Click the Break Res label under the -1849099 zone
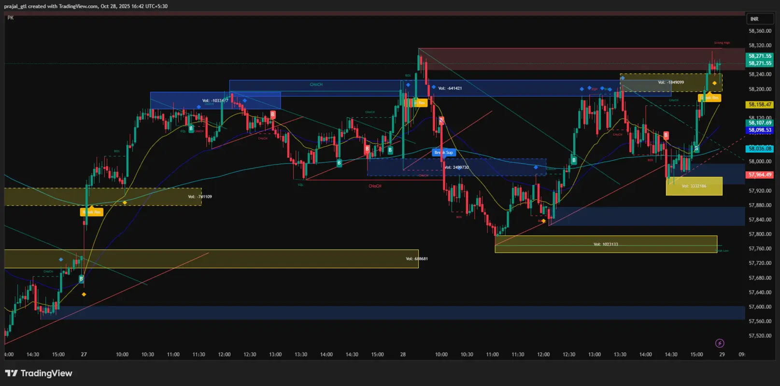This screenshot has width=780, height=386. [709, 97]
